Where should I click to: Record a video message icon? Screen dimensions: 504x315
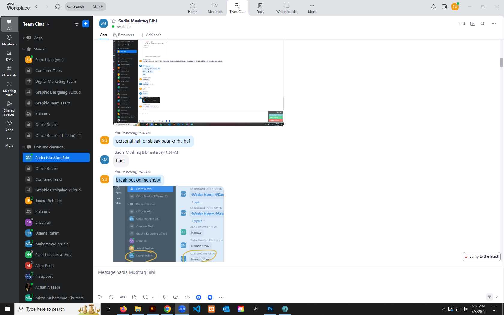click(x=176, y=297)
